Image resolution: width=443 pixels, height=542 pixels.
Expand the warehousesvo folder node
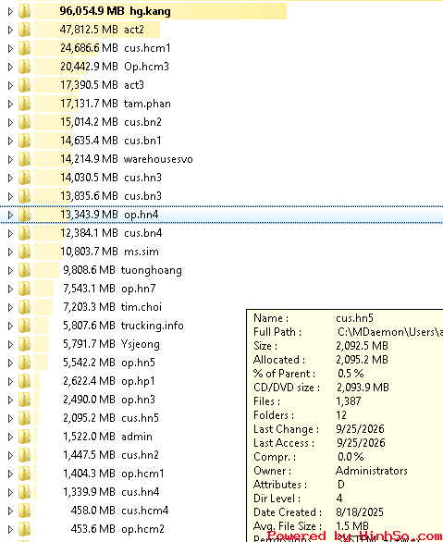[10, 159]
